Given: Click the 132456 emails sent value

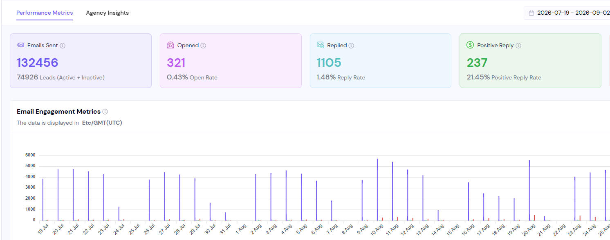Looking at the screenshot, I should pos(38,63).
